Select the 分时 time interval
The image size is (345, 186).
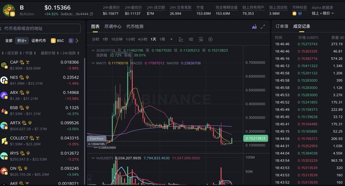[x=95, y=39]
